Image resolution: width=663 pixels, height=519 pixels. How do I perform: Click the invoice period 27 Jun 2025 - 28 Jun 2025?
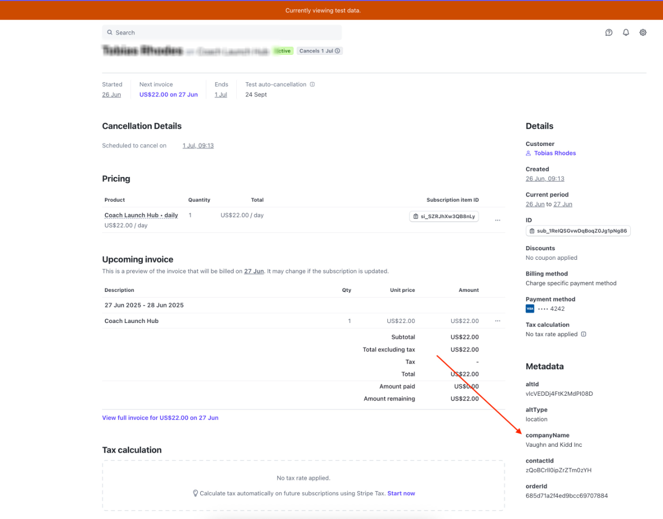144,305
